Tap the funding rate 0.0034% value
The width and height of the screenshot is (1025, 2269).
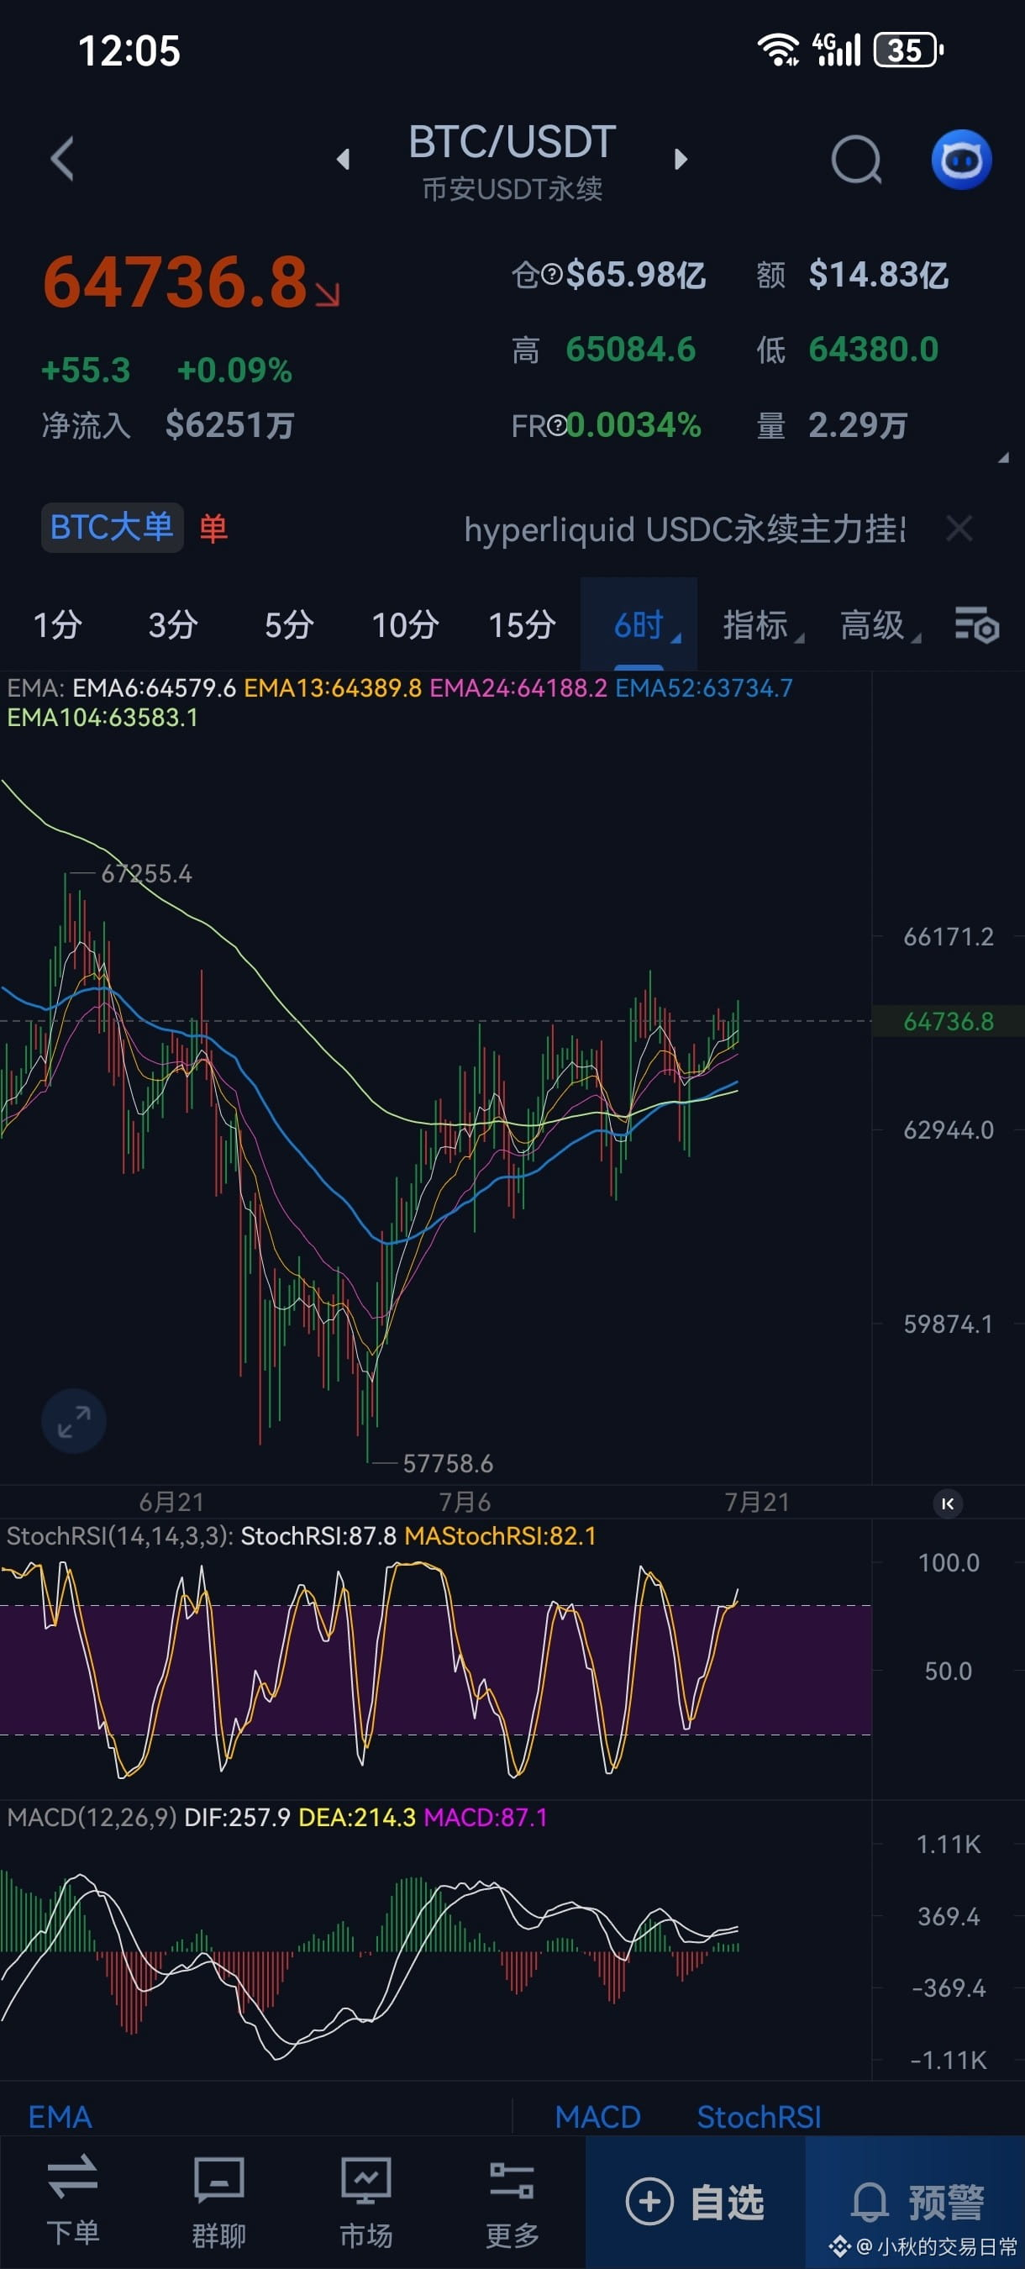tap(633, 425)
